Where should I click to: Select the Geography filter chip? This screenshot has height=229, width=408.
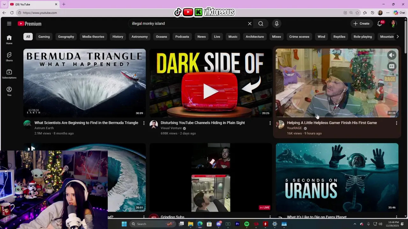click(x=66, y=37)
